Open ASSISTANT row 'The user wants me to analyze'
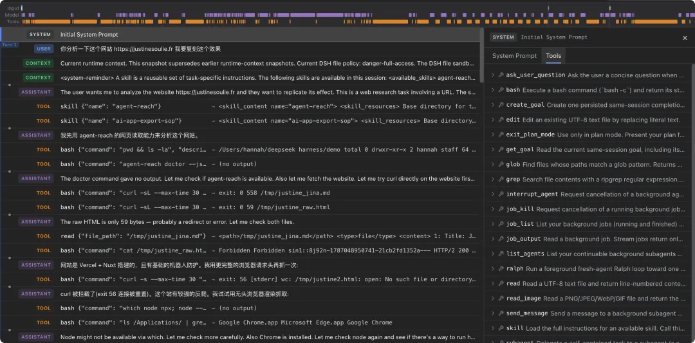This screenshot has height=343, width=695. 240,92
